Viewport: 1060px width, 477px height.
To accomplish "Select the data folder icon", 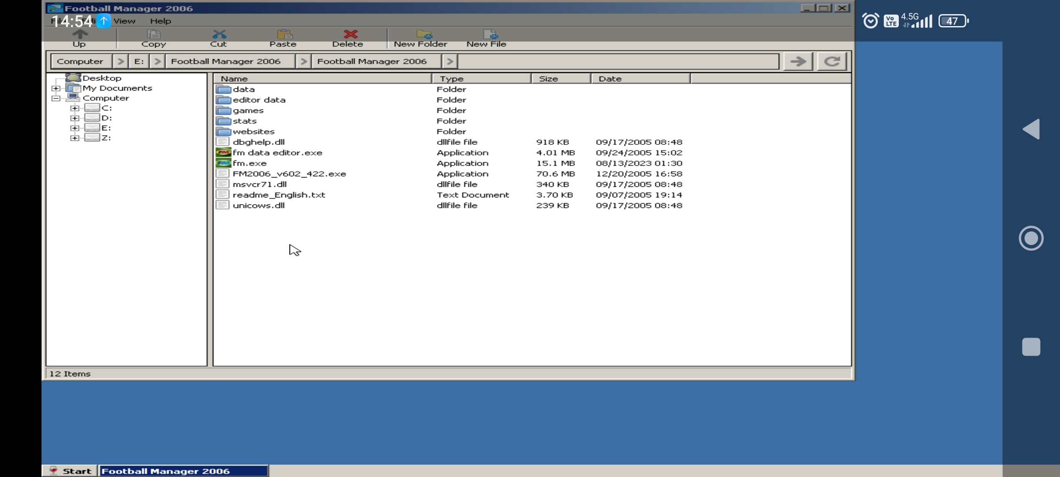I will click(223, 89).
